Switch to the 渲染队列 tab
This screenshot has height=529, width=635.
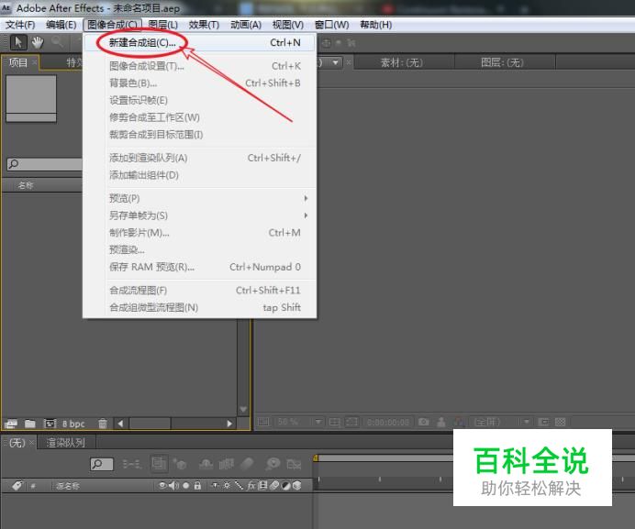click(65, 443)
